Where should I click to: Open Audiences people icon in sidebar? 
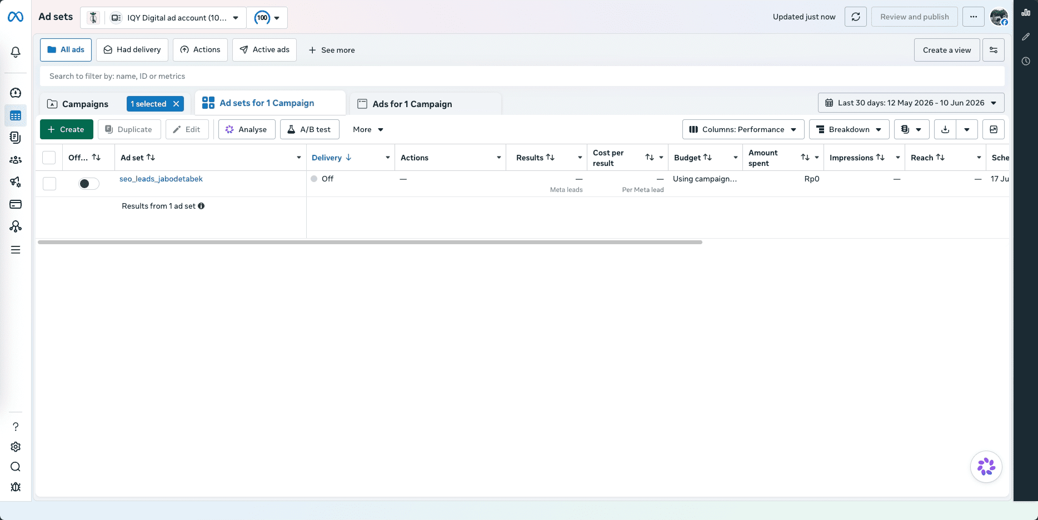coord(16,160)
